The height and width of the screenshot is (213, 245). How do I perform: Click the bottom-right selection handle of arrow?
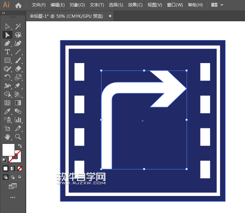[187, 169]
